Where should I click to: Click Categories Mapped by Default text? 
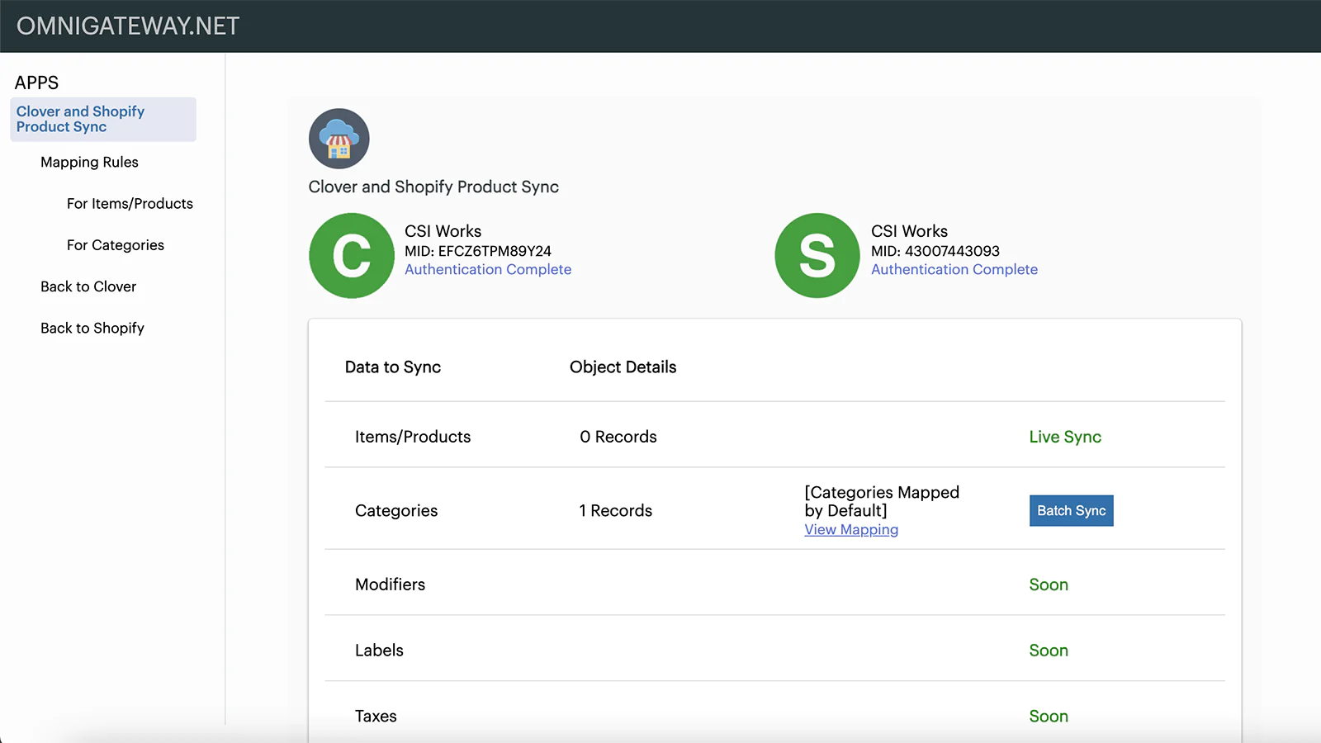click(882, 501)
